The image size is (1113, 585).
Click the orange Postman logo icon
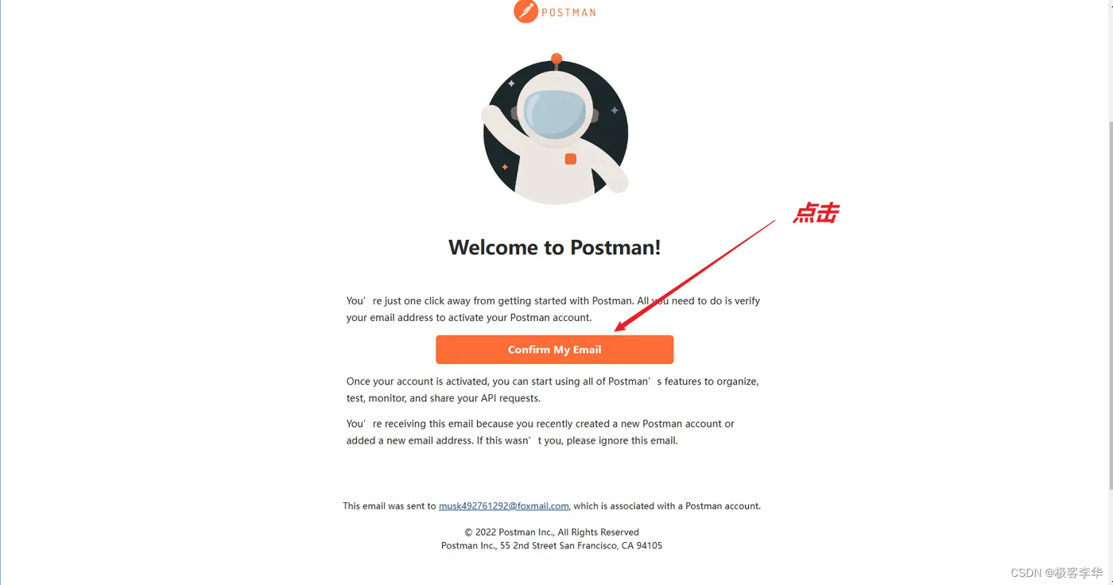[525, 11]
